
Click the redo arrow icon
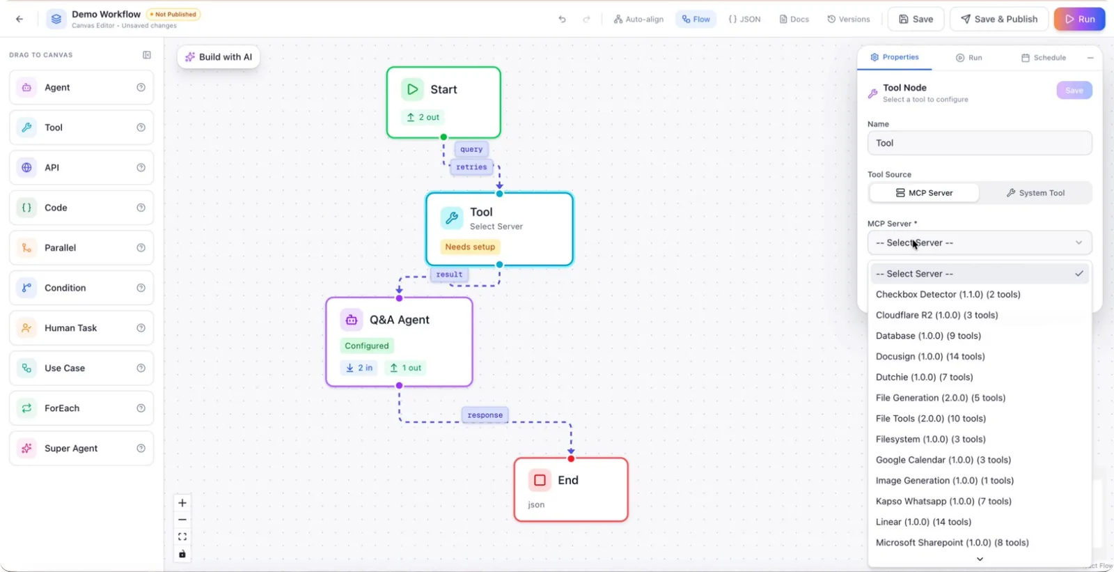[586, 20]
